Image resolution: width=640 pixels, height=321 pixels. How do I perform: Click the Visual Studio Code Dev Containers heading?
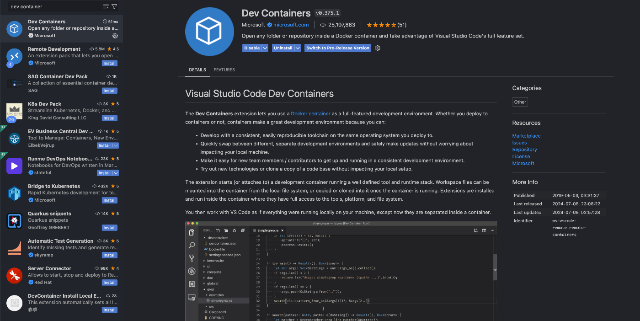(259, 94)
